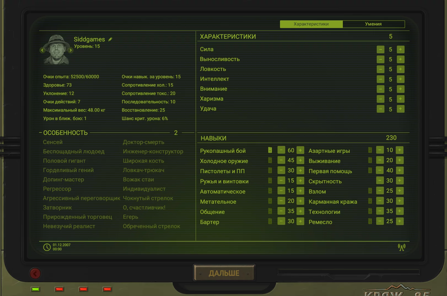Viewport: 447px width, 296px height.
Task: Toggle tag marker for Пистолеты и ПП
Action: pos(270,170)
